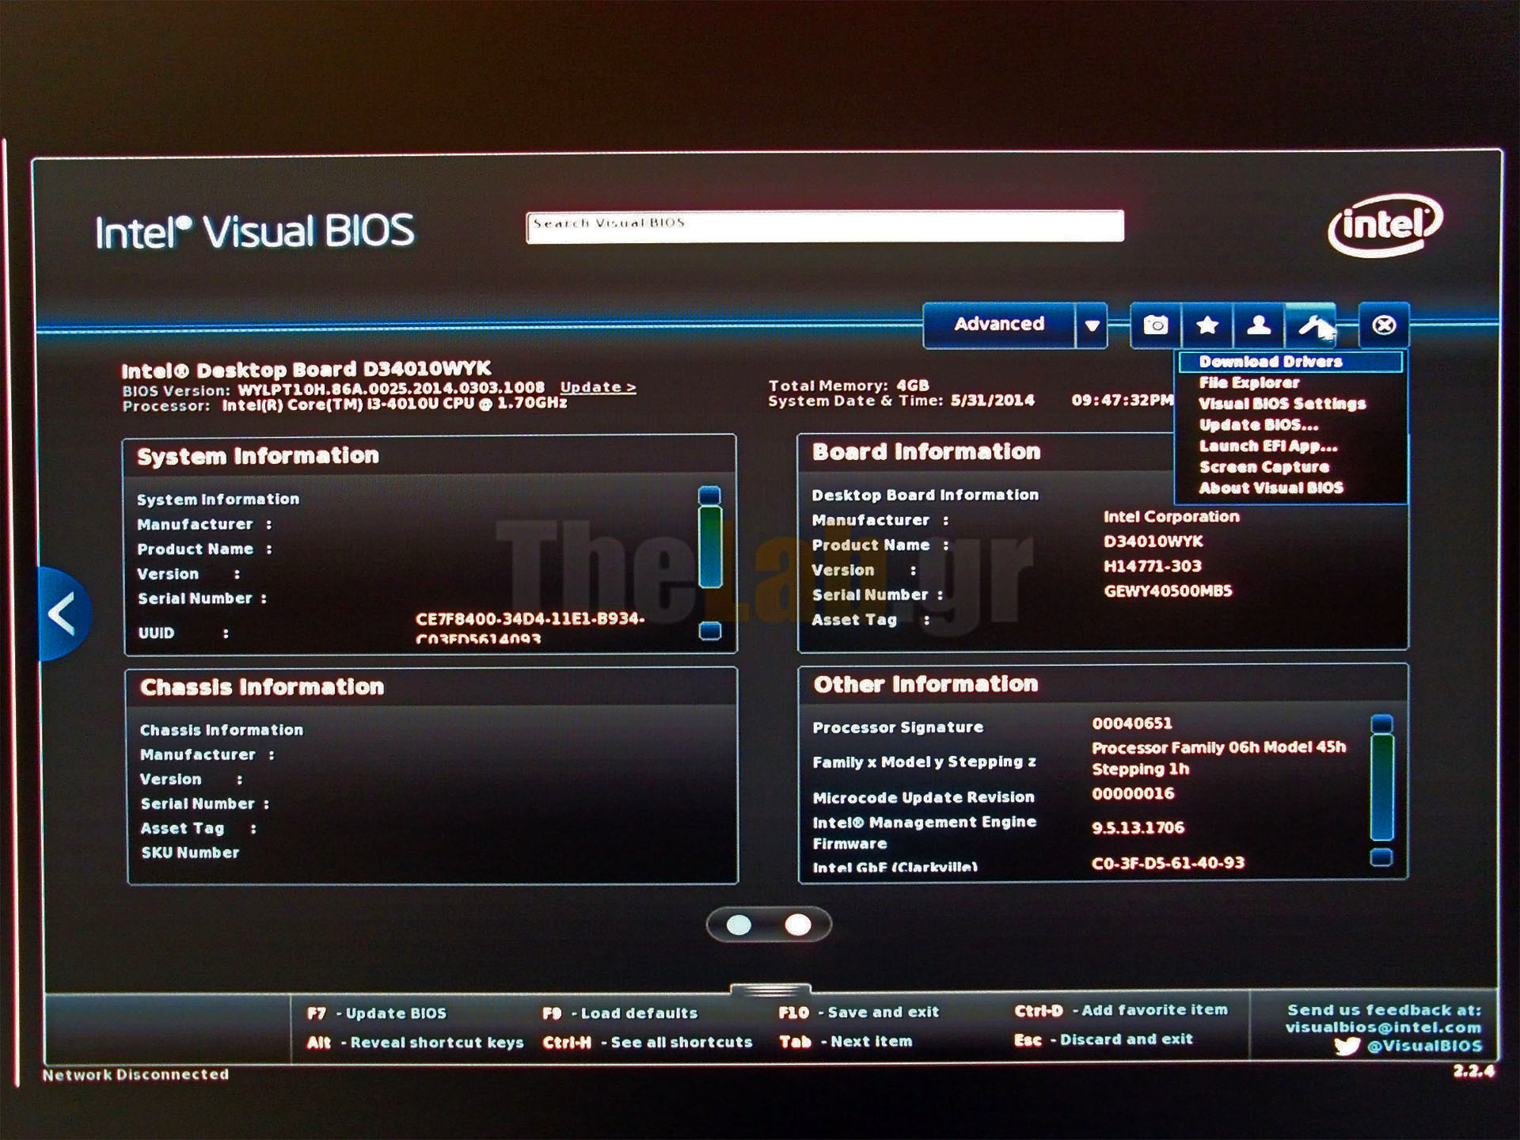Click the Twitter bird icon

(x=1347, y=1047)
